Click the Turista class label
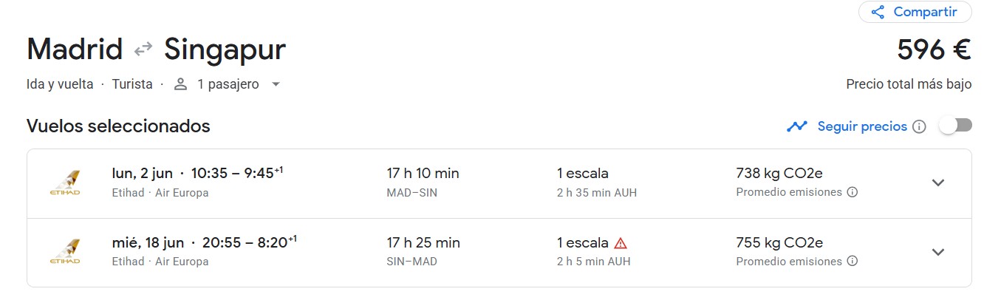Viewport: 1001px width, 300px height. click(x=132, y=84)
